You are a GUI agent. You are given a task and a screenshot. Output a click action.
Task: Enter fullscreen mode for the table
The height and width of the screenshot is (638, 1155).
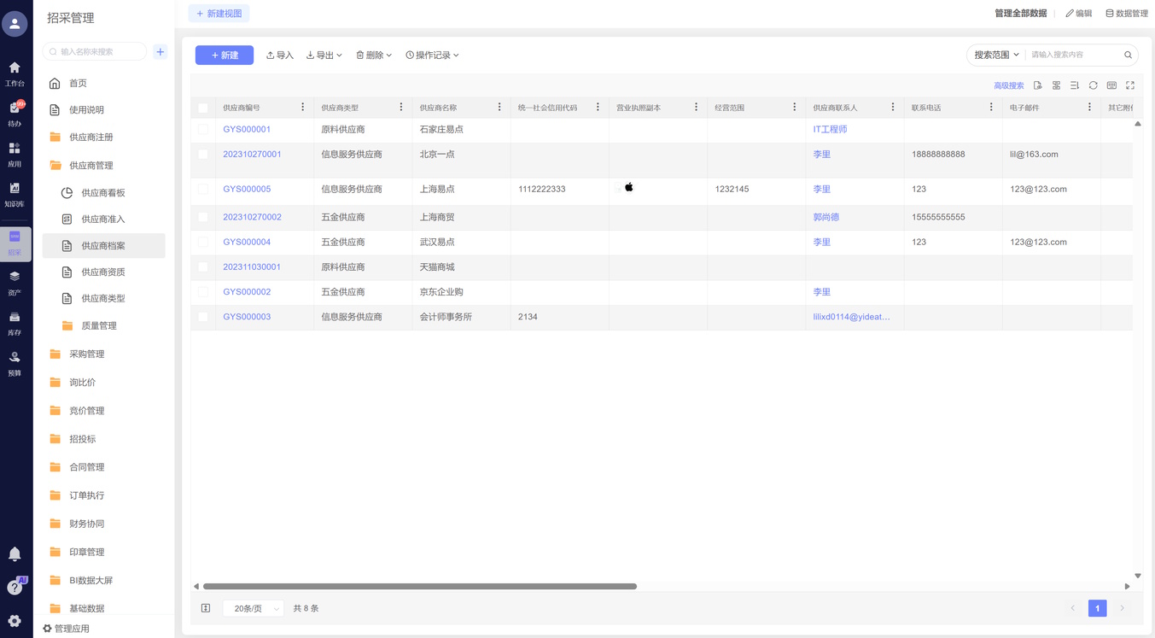click(1130, 85)
